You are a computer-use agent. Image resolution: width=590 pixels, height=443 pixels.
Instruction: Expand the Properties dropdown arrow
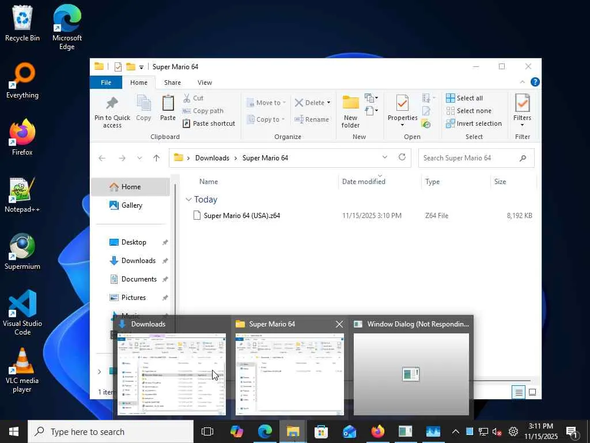click(402, 125)
